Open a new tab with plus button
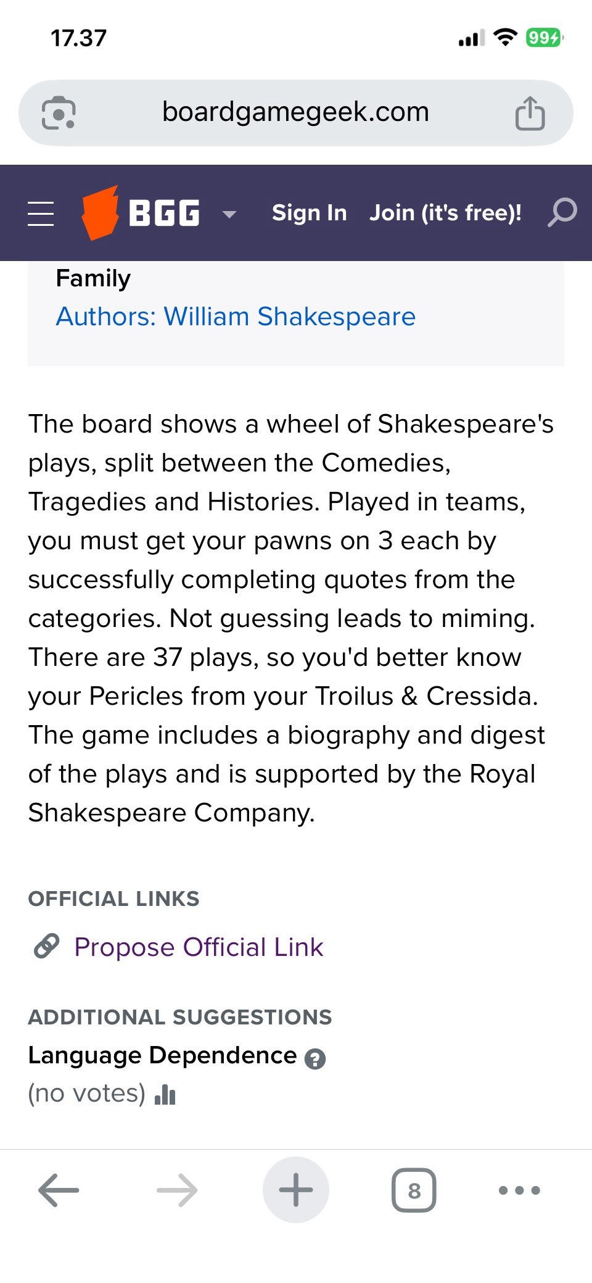The height and width of the screenshot is (1283, 592). tap(295, 1189)
